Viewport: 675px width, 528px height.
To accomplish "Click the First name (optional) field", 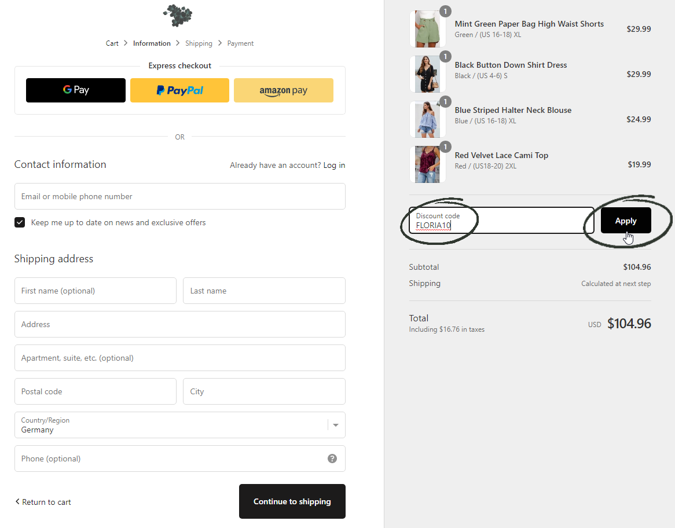I will pos(96,291).
